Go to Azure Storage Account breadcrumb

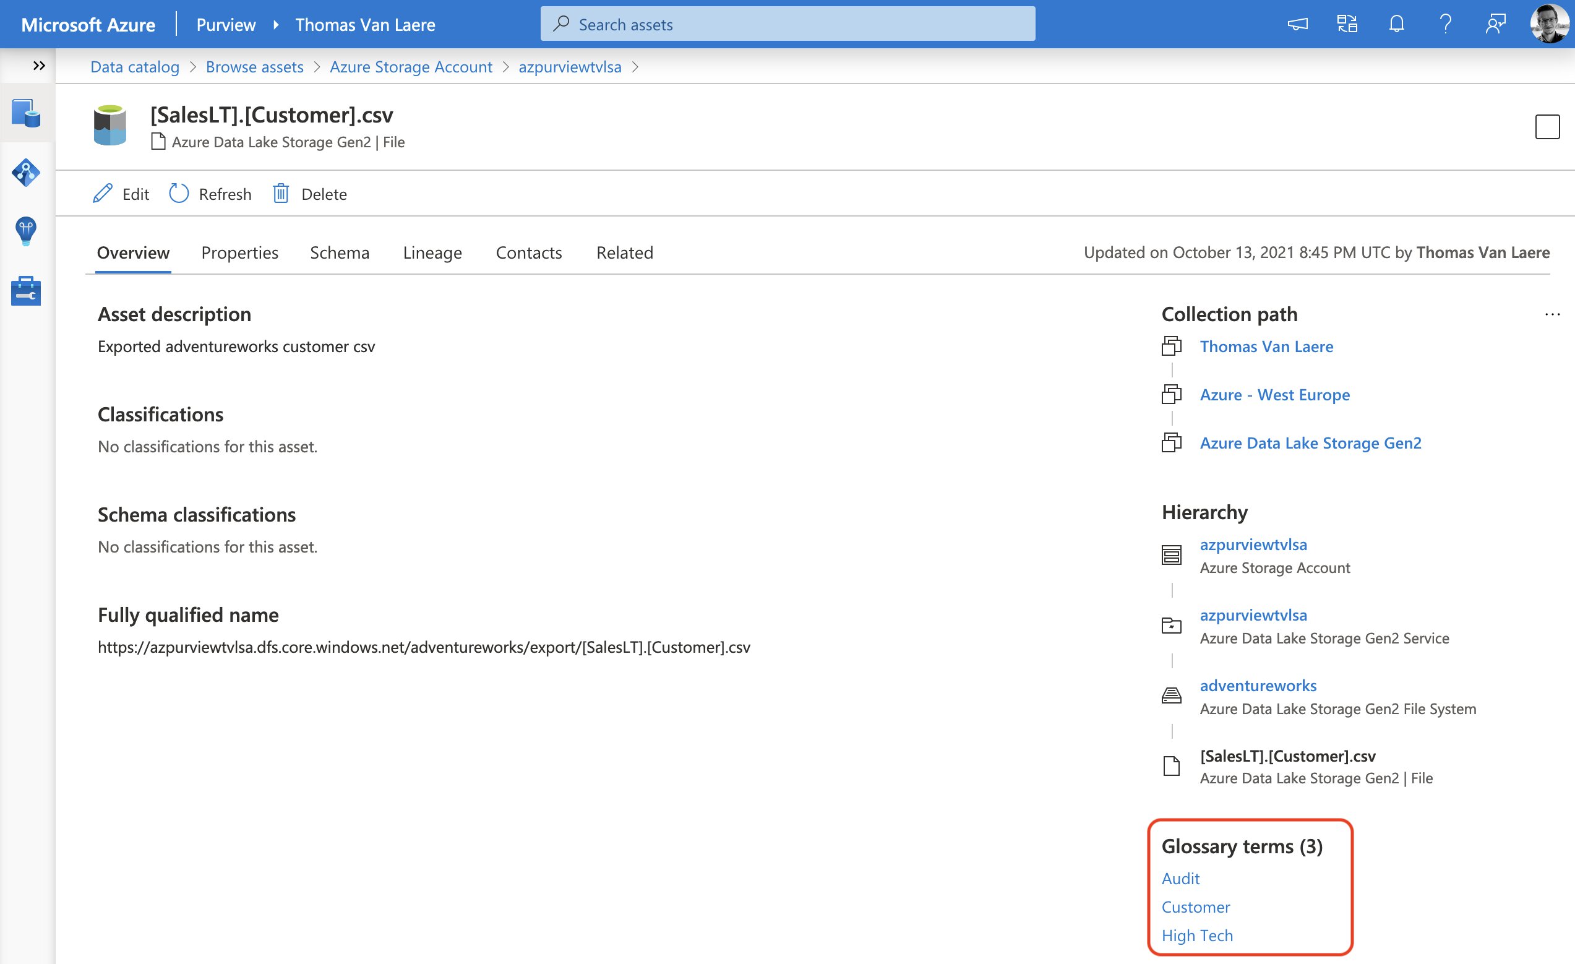tap(411, 66)
